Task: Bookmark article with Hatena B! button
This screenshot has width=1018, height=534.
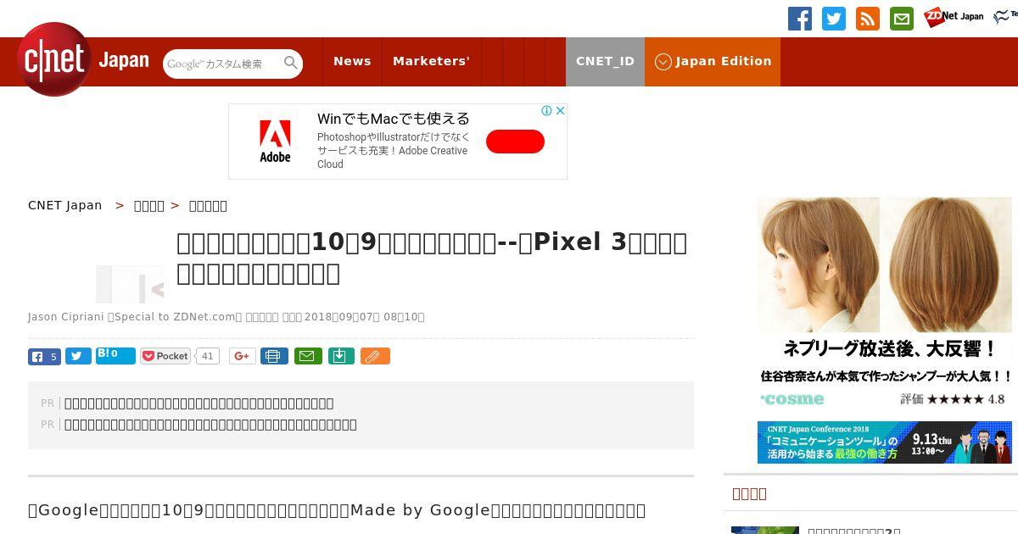Action: (115, 355)
